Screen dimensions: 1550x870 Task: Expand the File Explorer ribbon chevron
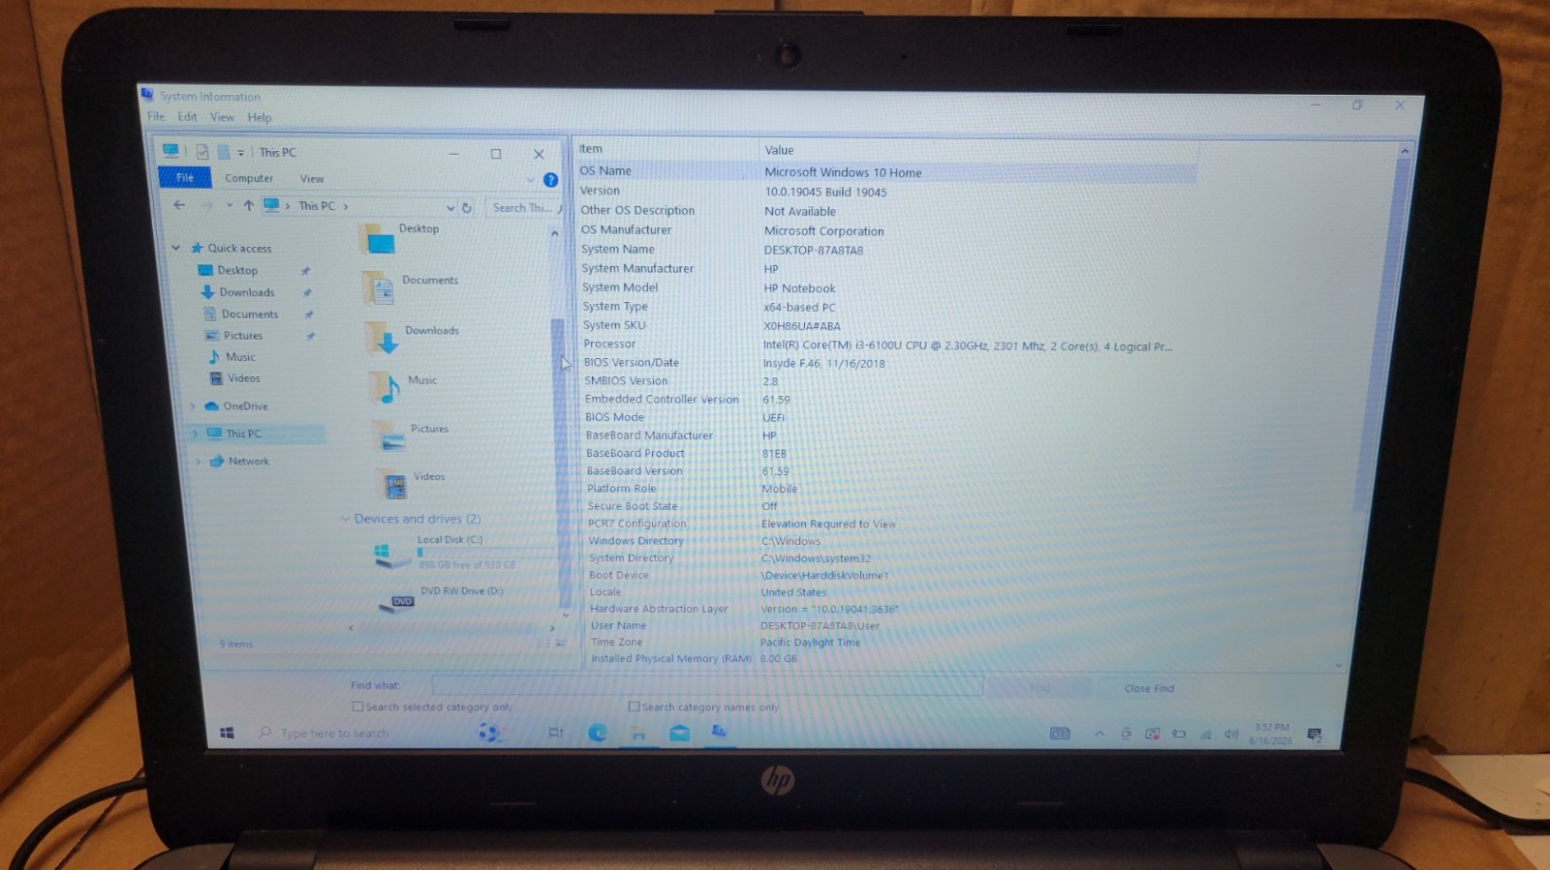[530, 179]
